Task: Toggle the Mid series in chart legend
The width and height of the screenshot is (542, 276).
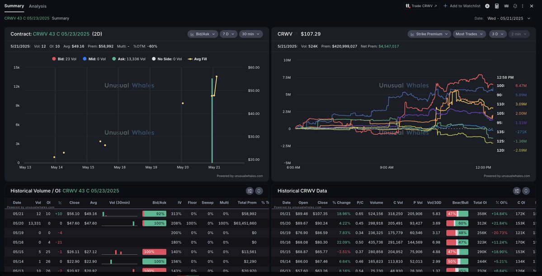Action: pyautogui.click(x=95, y=59)
